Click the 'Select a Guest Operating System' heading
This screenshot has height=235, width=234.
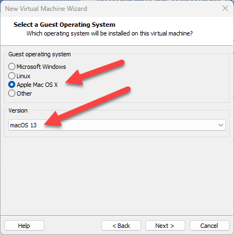click(65, 25)
